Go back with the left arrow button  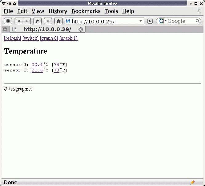coord(19,21)
